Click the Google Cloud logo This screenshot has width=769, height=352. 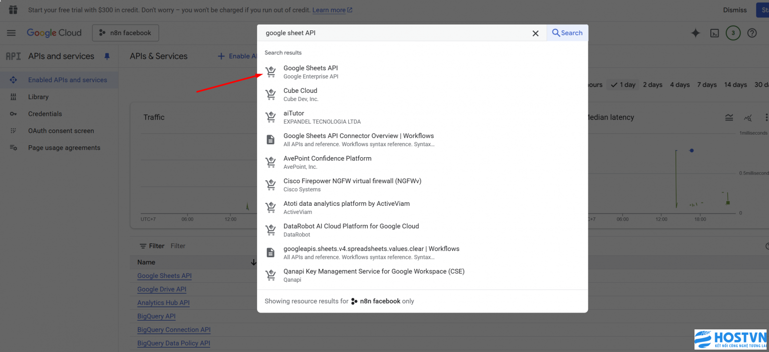pyautogui.click(x=54, y=33)
